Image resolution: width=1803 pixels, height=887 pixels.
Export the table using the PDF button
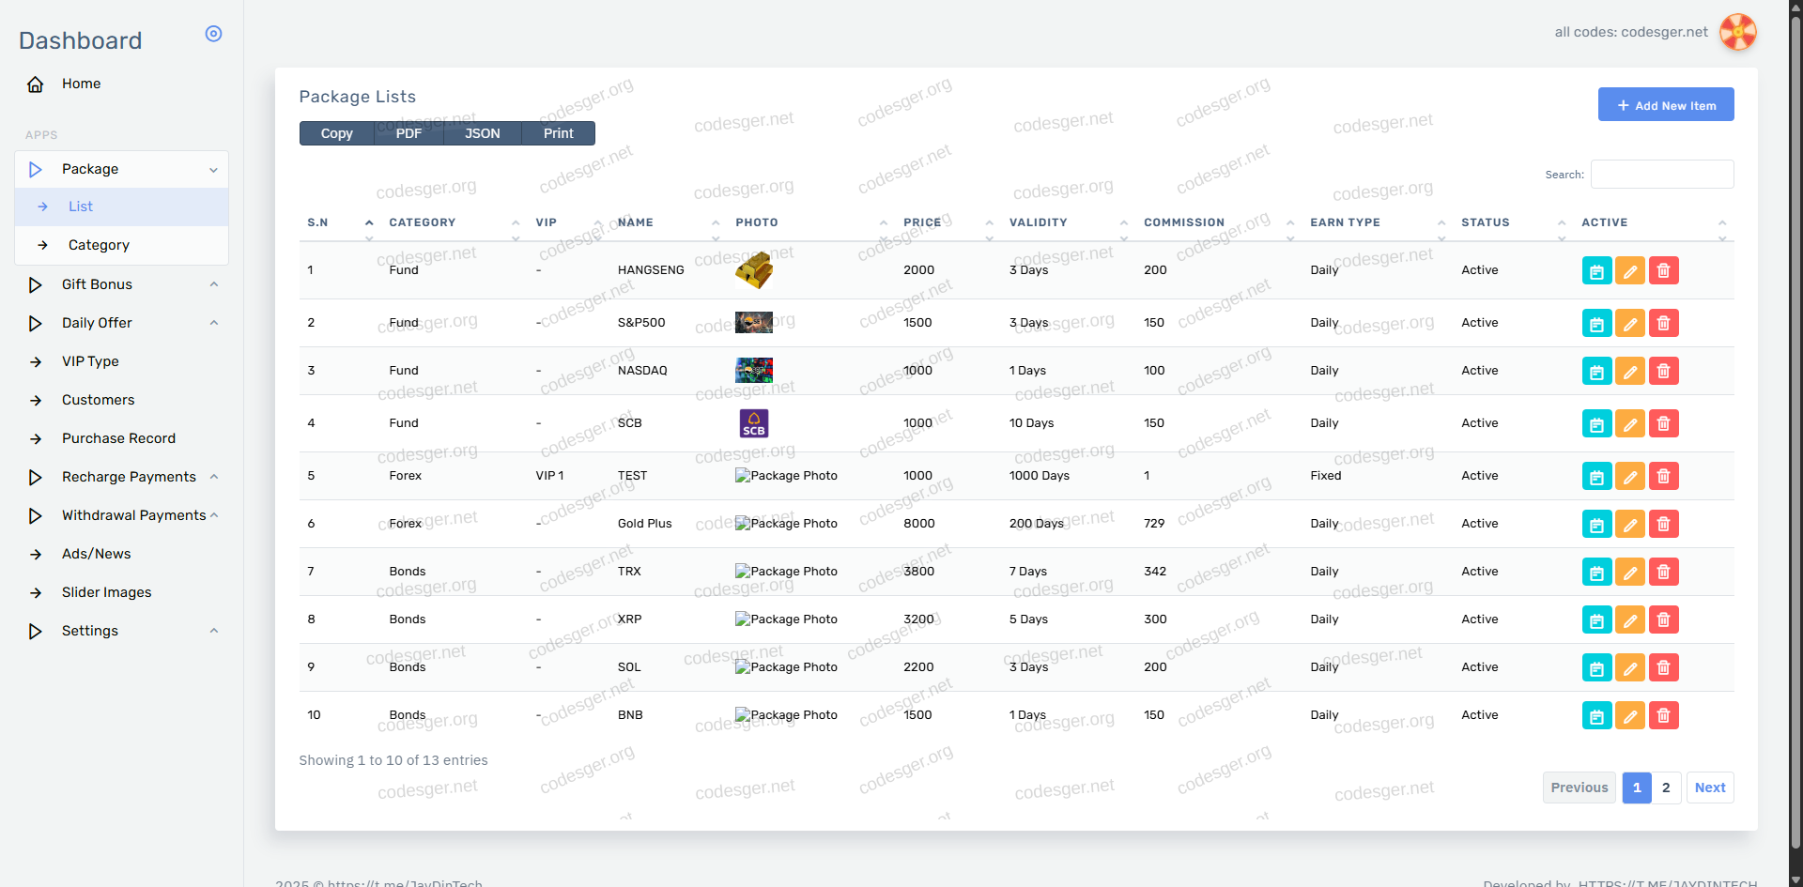[x=408, y=133]
